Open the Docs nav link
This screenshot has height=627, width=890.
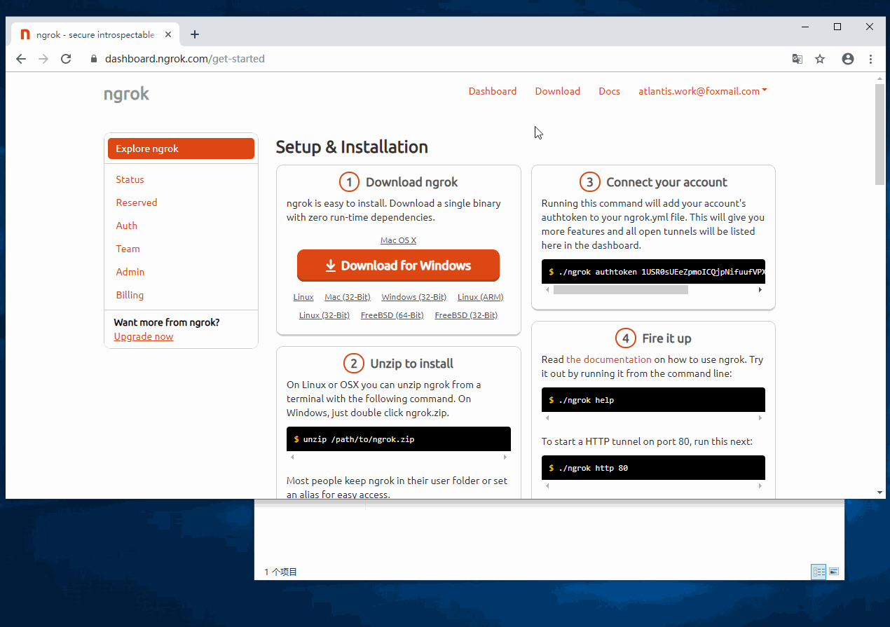(x=609, y=91)
